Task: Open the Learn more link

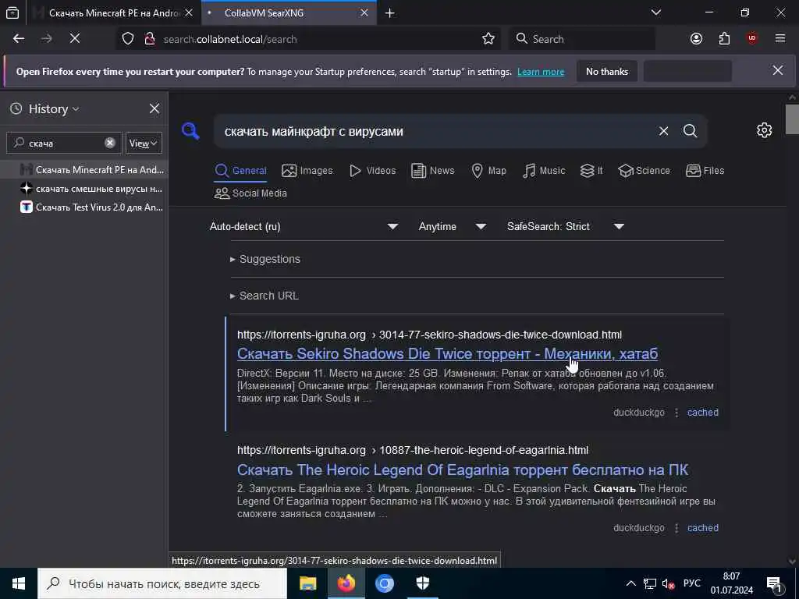Action: (541, 72)
